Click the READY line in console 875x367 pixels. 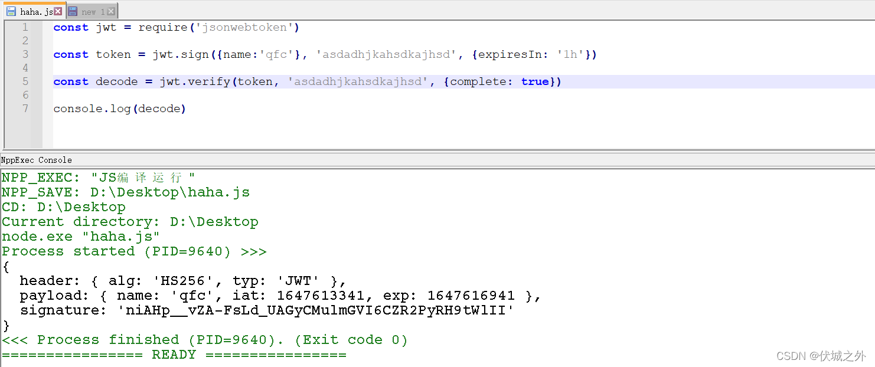(x=174, y=355)
